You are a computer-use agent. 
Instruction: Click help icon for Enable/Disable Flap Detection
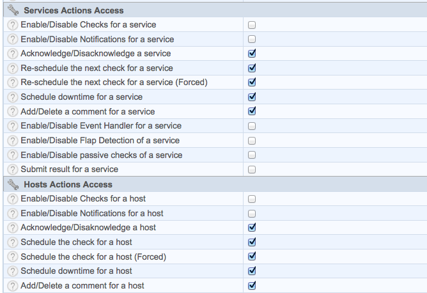tap(12, 141)
